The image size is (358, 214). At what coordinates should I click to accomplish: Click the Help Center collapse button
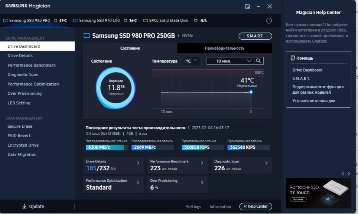tap(256, 206)
